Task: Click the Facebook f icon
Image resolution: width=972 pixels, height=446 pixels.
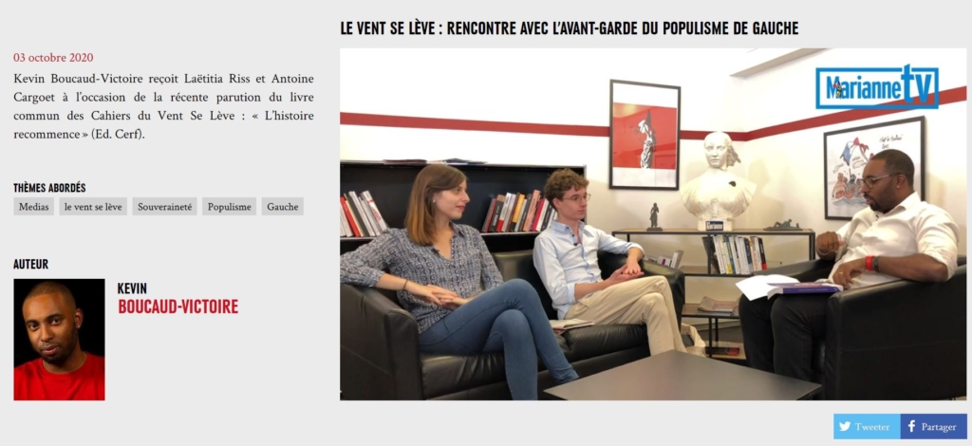Action: [911, 426]
